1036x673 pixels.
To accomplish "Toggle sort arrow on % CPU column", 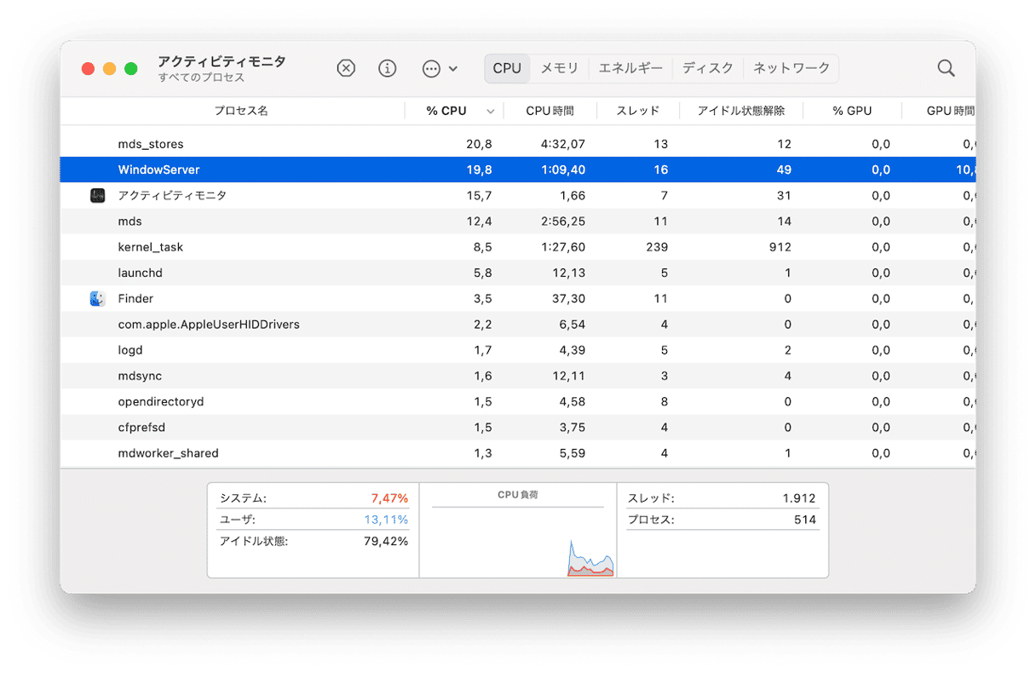I will [491, 112].
